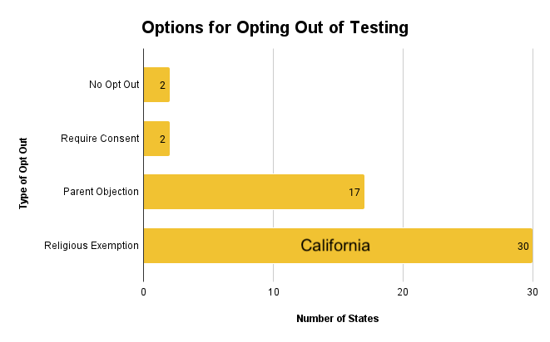550x342 pixels.
Task: Click the horizontal axis tick label 0
Action: tap(143, 292)
